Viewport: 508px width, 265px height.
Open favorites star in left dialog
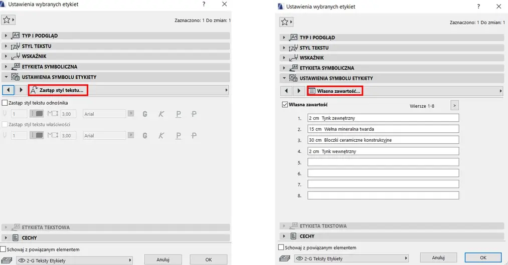(8, 20)
